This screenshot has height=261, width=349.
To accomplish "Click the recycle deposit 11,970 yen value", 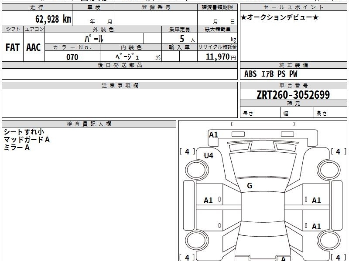I will tap(220, 57).
